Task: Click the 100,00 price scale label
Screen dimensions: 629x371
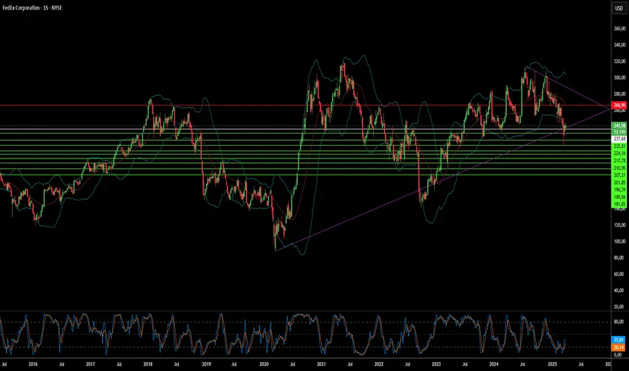Action: (620, 241)
